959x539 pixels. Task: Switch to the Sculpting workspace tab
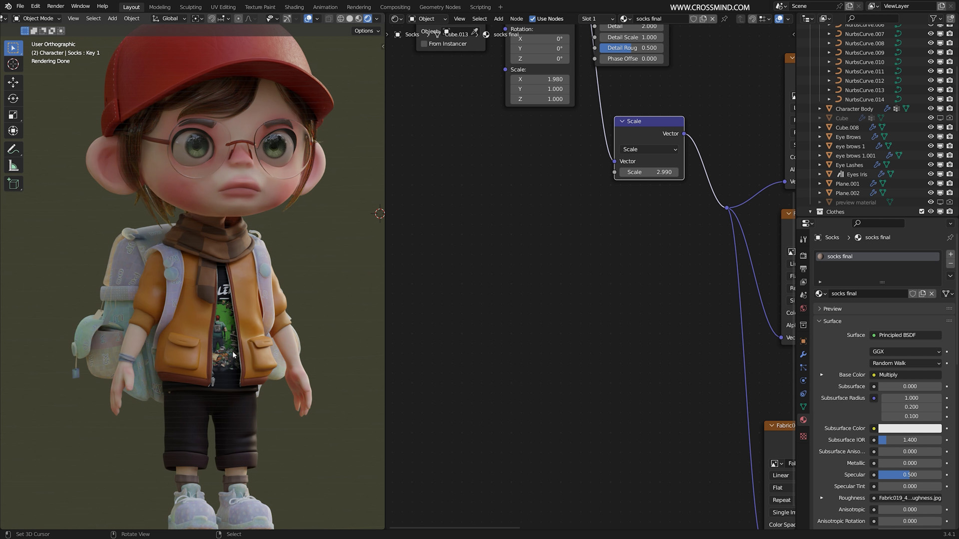tap(190, 6)
